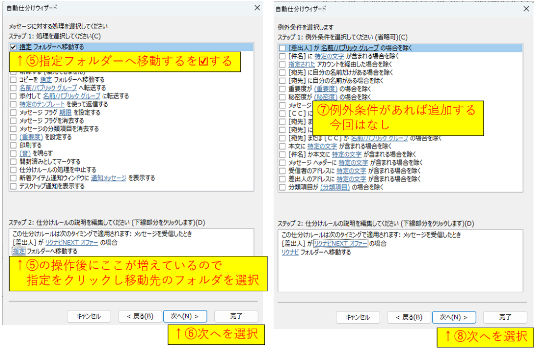Check 差出人のアドレスに特定の文字が含まれる場合を除く

coord(282,179)
